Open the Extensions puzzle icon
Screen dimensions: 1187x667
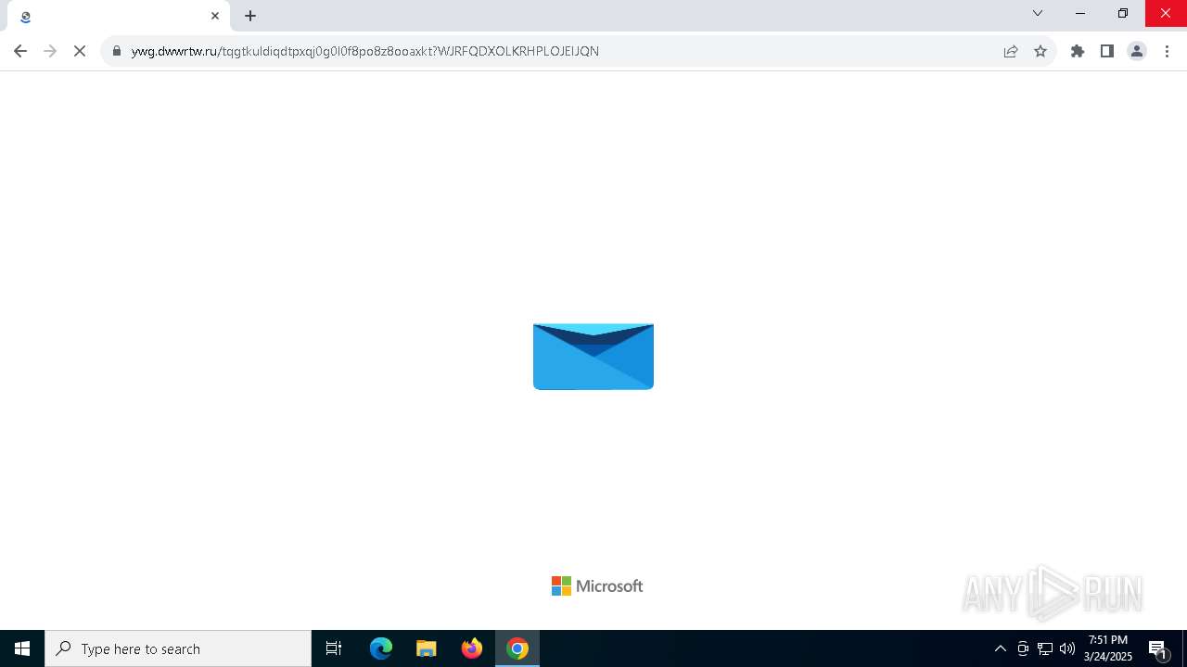tap(1078, 51)
